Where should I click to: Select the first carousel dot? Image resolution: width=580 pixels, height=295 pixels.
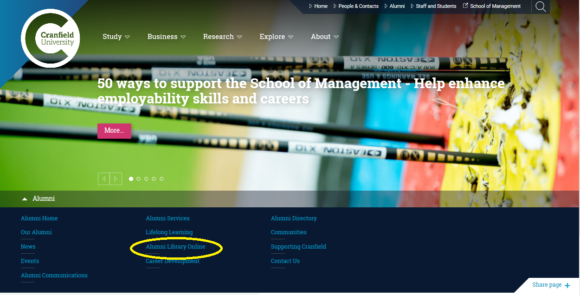coord(131,179)
